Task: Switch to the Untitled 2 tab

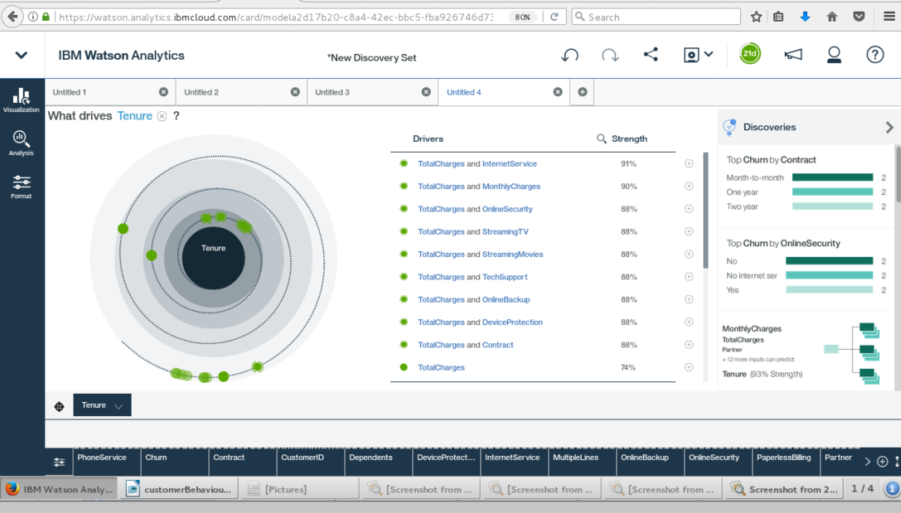Action: click(x=201, y=92)
